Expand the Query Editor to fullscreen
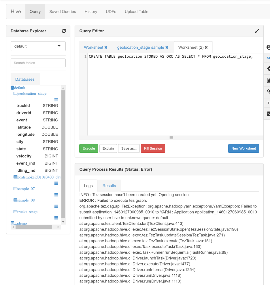The height and width of the screenshot is (285, 270). 257,31
